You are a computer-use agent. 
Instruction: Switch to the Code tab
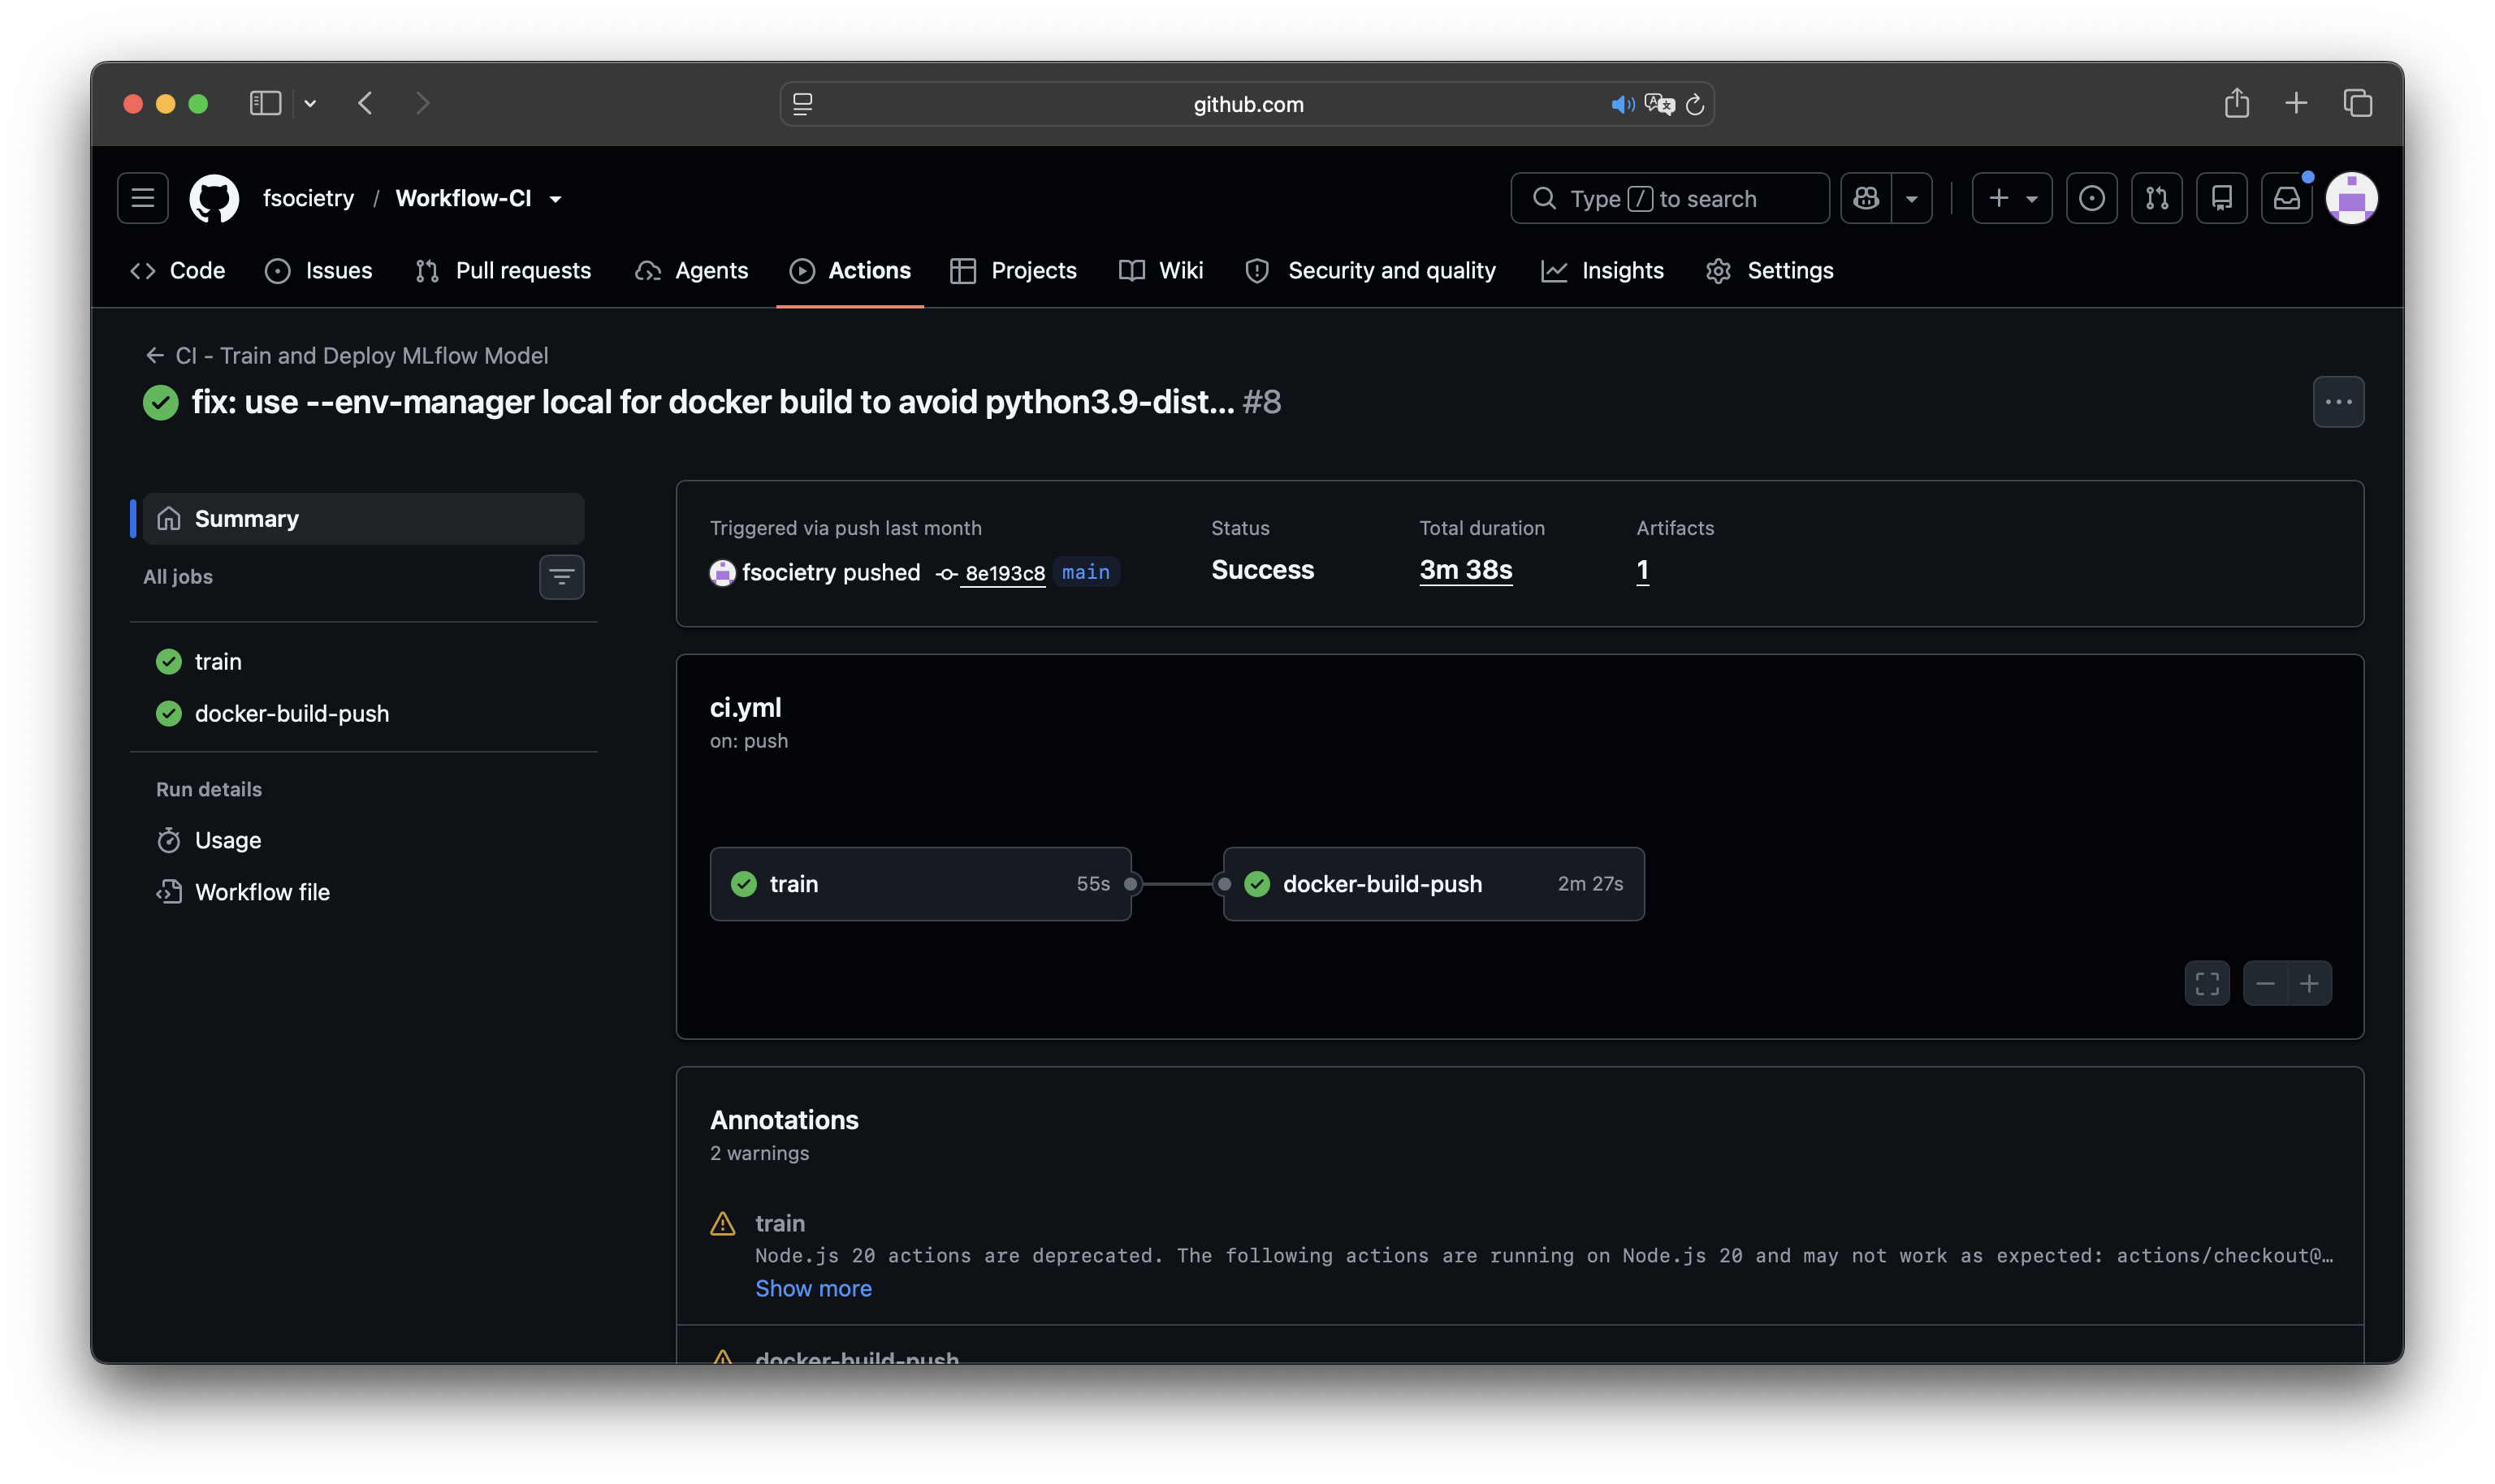coord(178,270)
